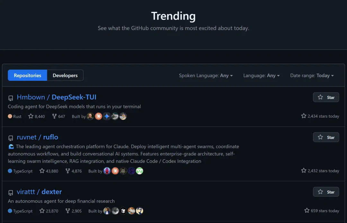Switch to the Developers tab
The image size is (347, 223).
[65, 75]
